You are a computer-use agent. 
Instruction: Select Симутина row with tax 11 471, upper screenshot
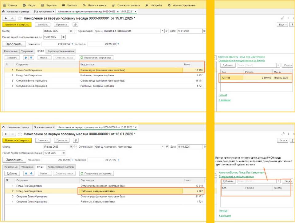(x=105, y=81)
